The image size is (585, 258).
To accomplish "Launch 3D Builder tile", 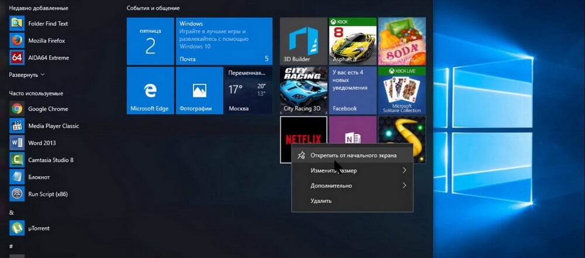I will pyautogui.click(x=304, y=41).
